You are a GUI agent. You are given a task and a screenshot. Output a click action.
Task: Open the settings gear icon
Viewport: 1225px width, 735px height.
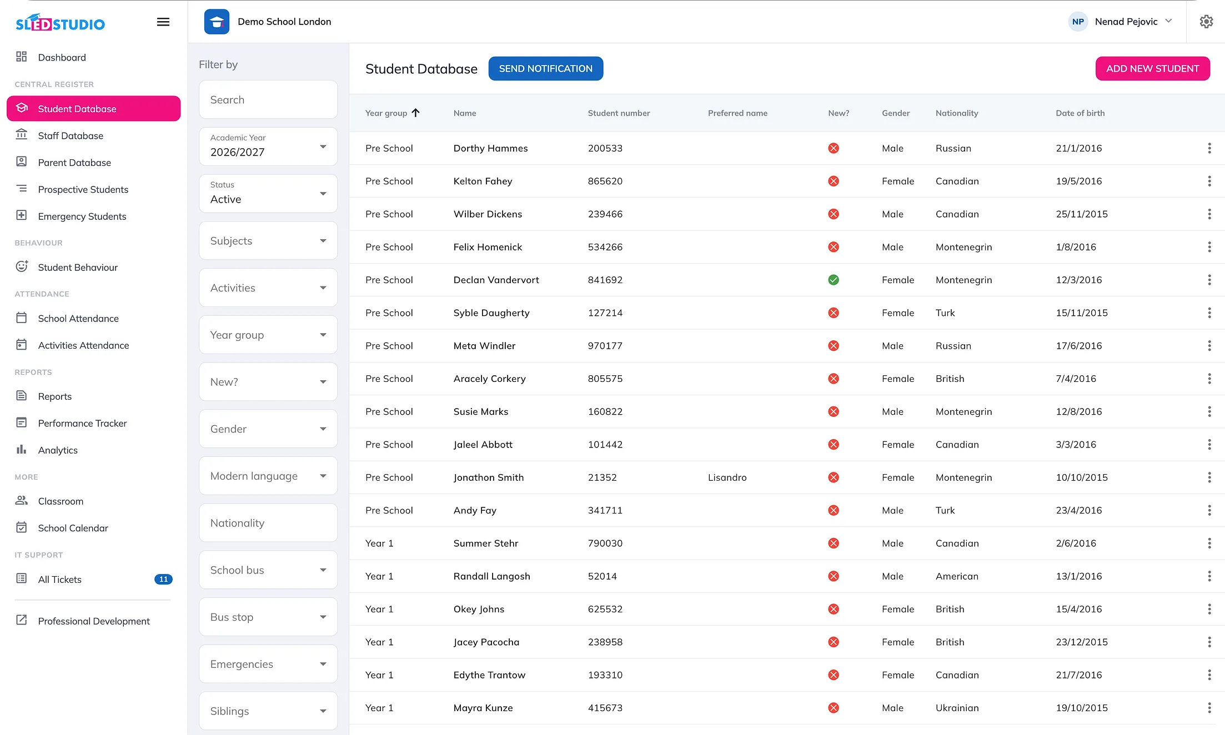coord(1206,22)
